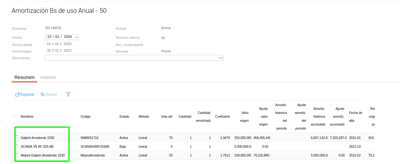Image resolution: width=405 pixels, height=164 pixels.
Task: Switch to the Asiento tab
Action: click(x=48, y=77)
